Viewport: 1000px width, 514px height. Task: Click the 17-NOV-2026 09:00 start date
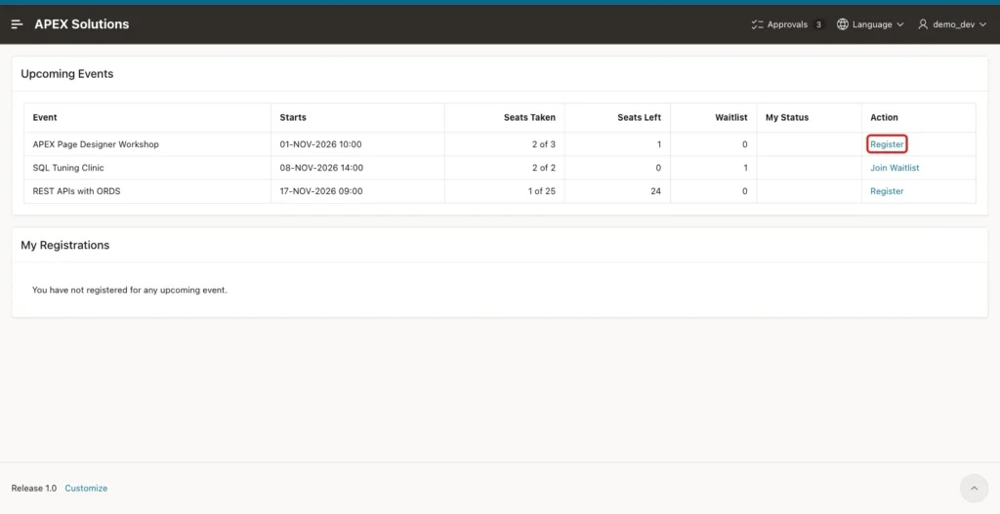321,191
